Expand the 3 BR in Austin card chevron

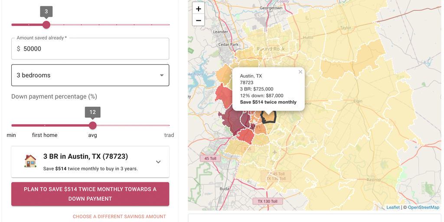(x=158, y=162)
